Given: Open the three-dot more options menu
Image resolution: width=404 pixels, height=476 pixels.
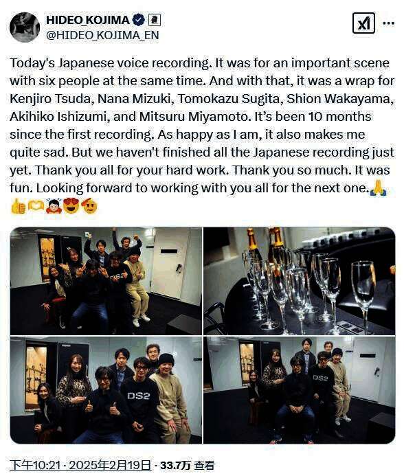Looking at the screenshot, I should click(x=388, y=23).
